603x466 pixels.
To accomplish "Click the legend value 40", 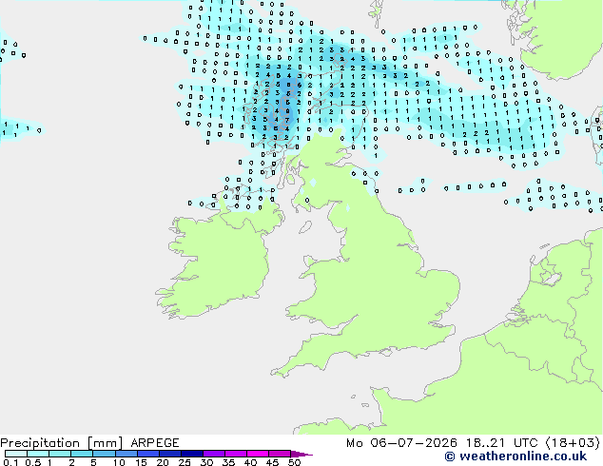I will pos(250,462).
